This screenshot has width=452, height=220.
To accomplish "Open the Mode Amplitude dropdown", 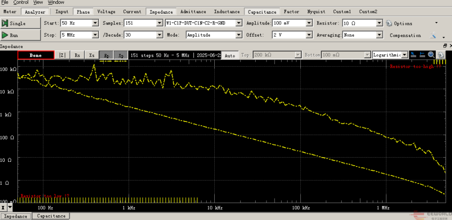I will (x=239, y=35).
